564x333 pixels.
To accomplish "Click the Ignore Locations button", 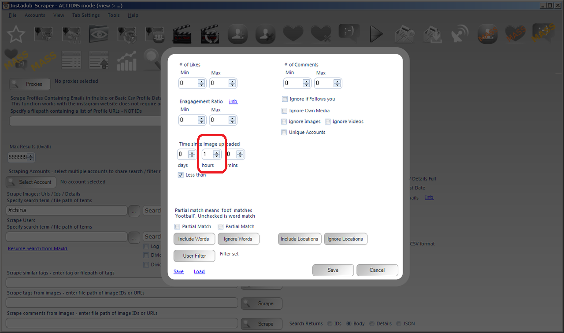I will pyautogui.click(x=346, y=239).
